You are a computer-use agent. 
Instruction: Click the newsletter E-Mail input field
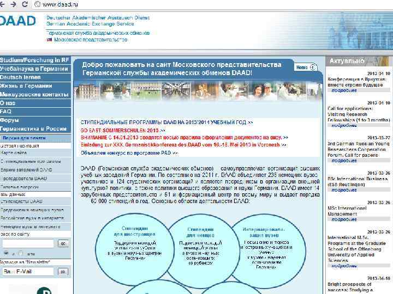tap(28, 272)
